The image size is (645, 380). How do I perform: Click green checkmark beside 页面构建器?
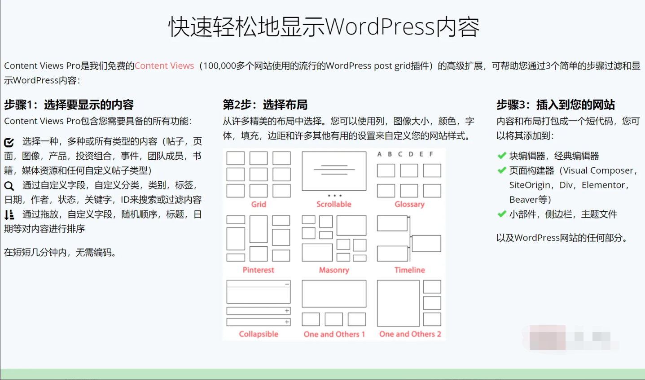502,170
